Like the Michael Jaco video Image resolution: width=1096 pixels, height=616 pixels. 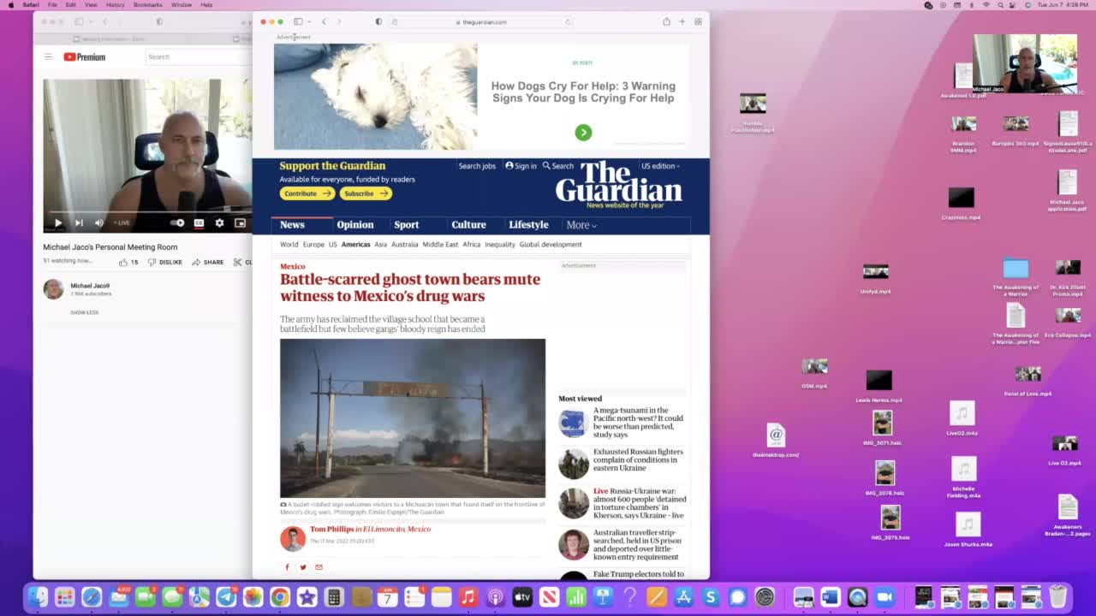click(x=128, y=262)
